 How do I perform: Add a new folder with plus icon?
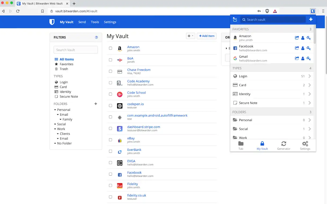(96, 104)
